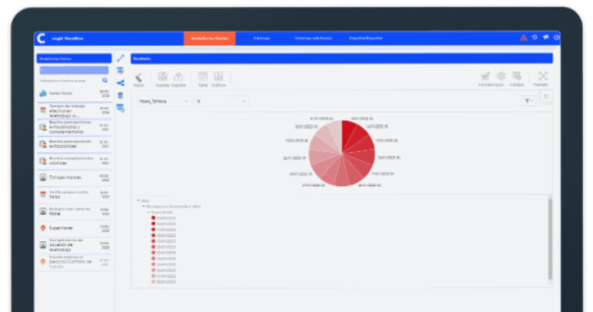Click the Exportar icon
593x312 pixels.
pos(178,76)
